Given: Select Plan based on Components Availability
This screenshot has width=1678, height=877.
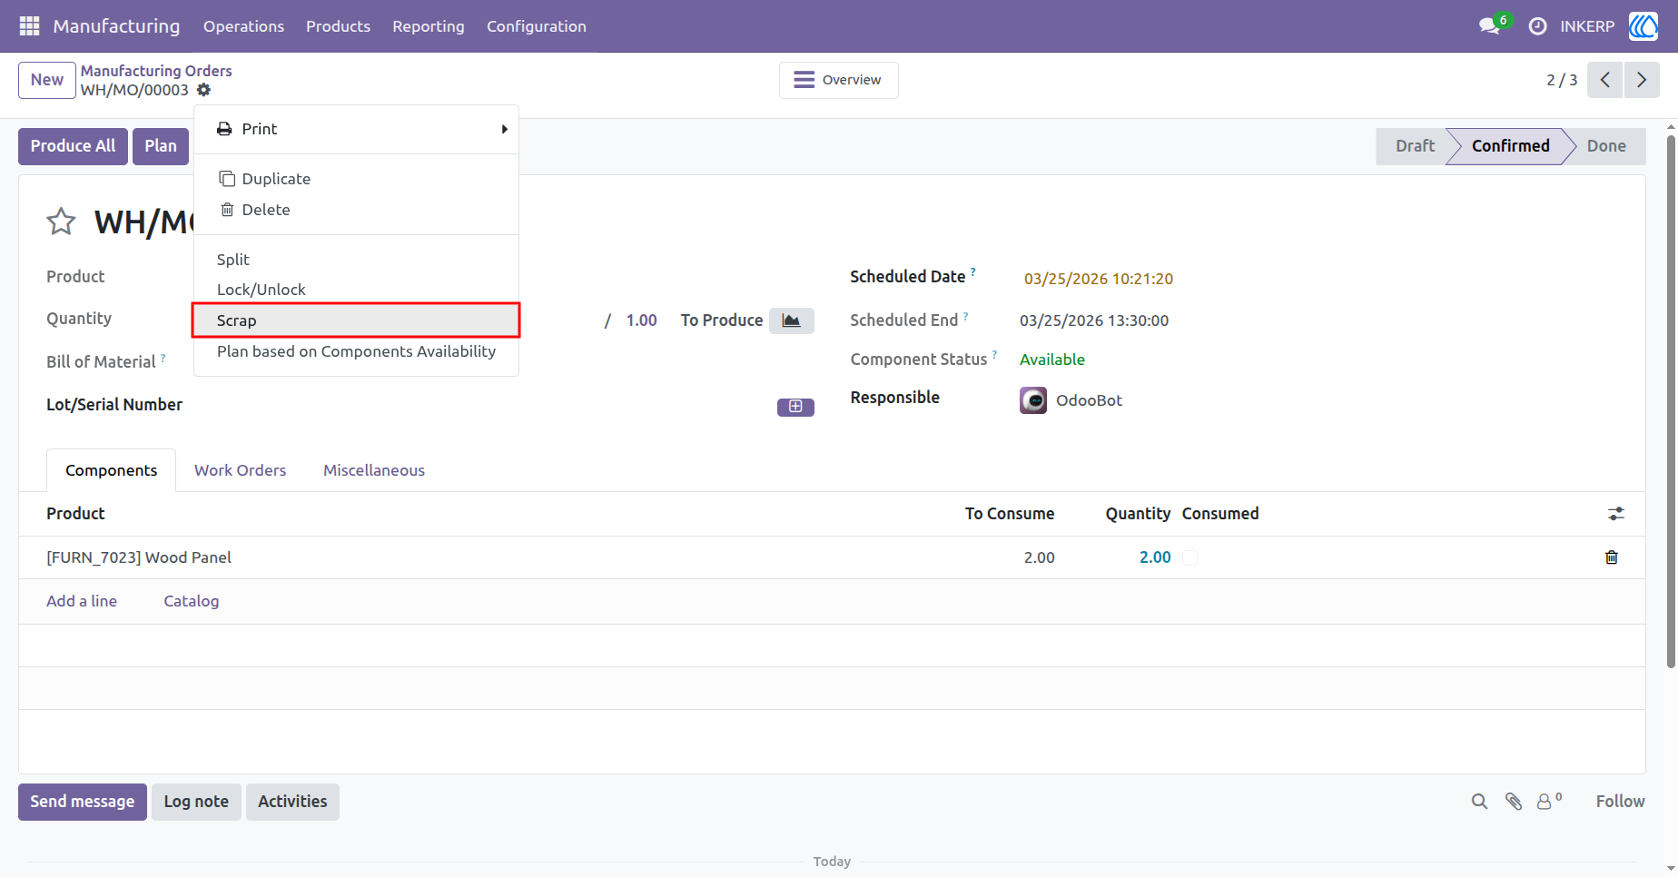Looking at the screenshot, I should click(x=356, y=351).
